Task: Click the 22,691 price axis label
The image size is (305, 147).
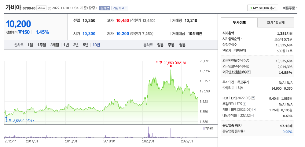Action: point(205,61)
